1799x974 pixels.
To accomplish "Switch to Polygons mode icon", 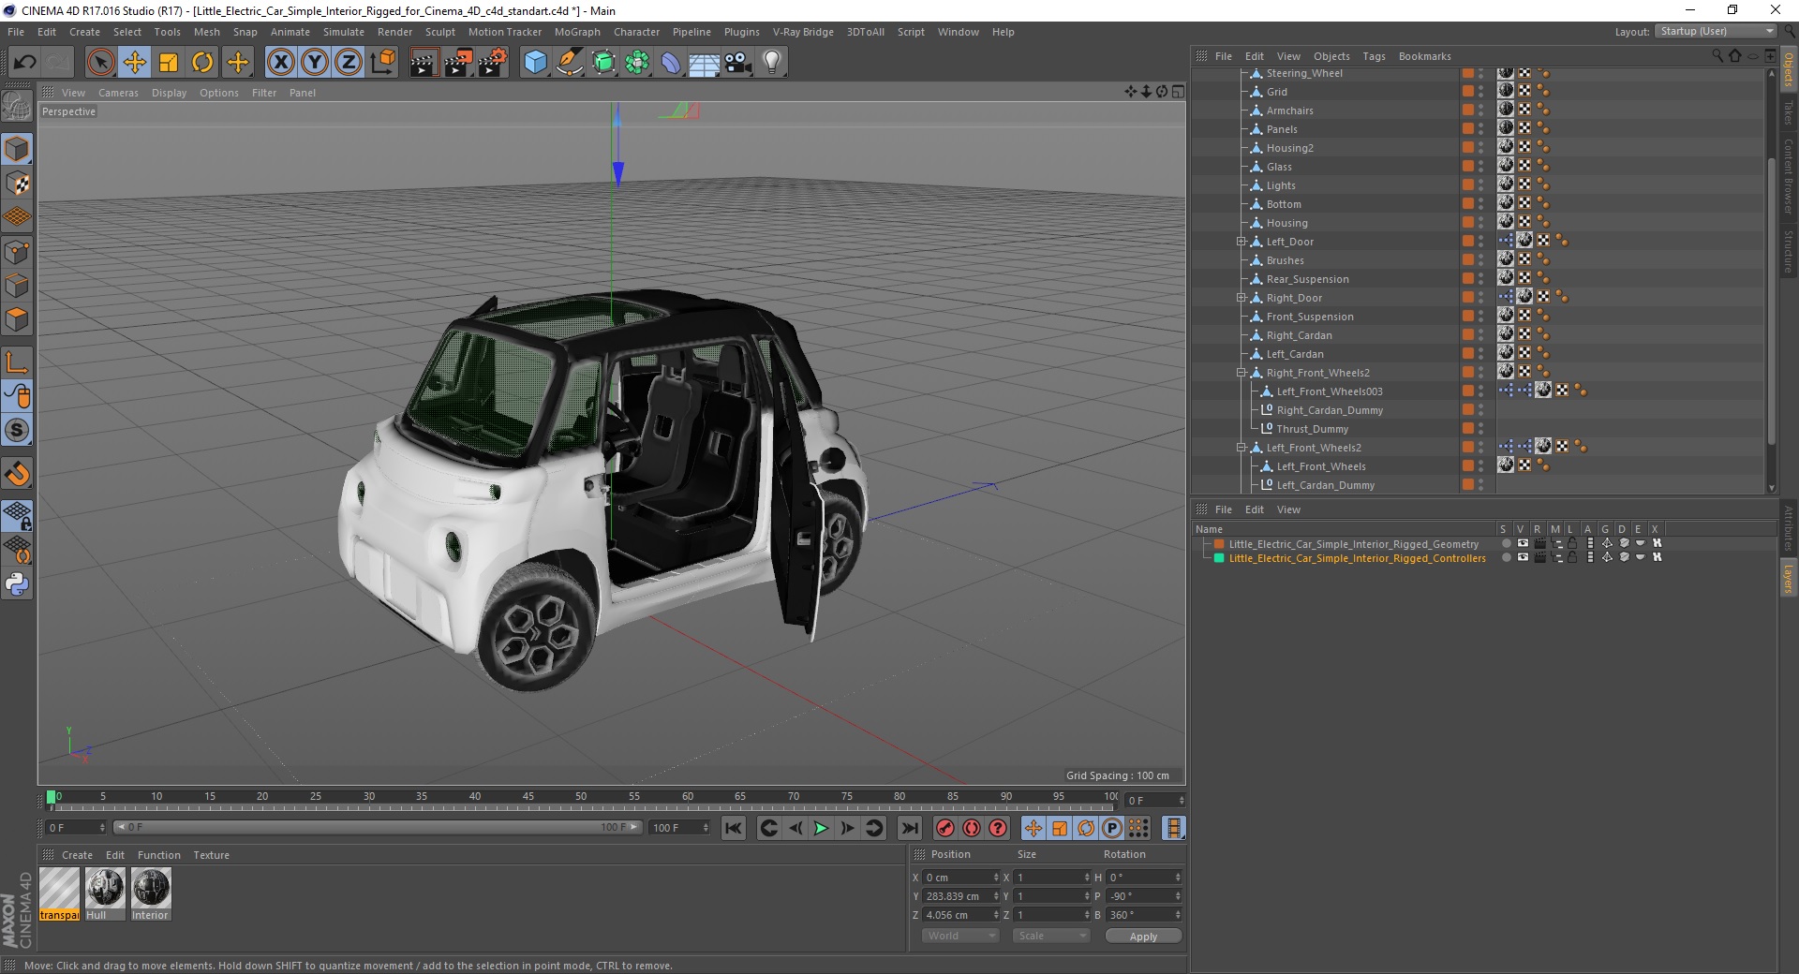I will [17, 319].
